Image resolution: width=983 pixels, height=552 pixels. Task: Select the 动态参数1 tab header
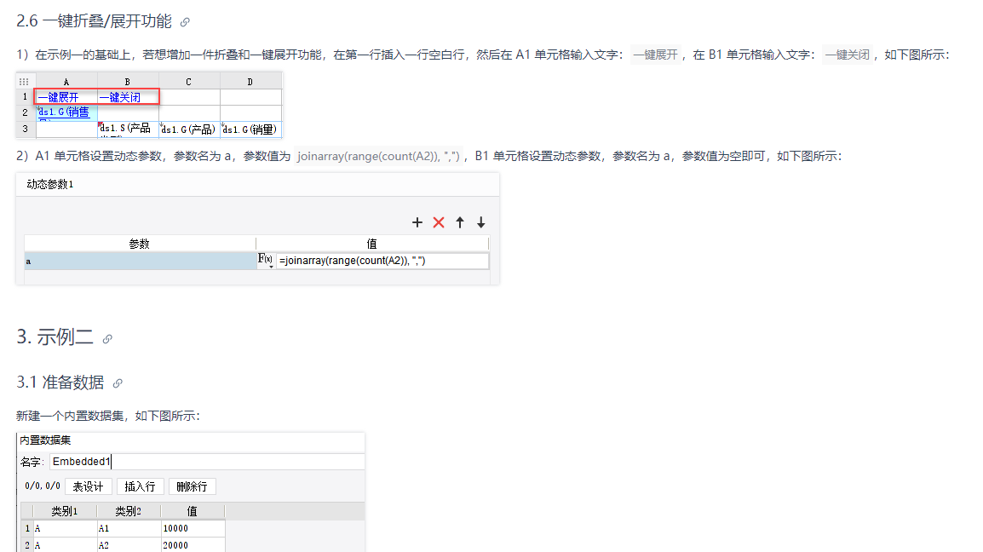(x=50, y=184)
